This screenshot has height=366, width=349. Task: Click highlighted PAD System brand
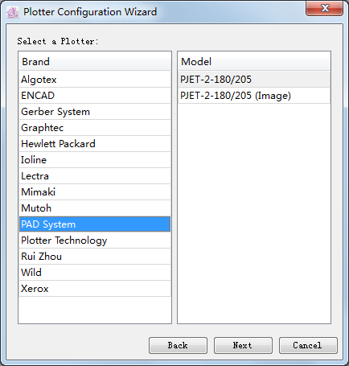[95, 224]
